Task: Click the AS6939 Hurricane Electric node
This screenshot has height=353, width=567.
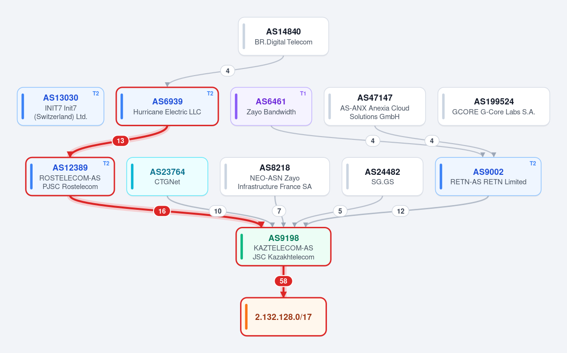Action: click(x=167, y=106)
